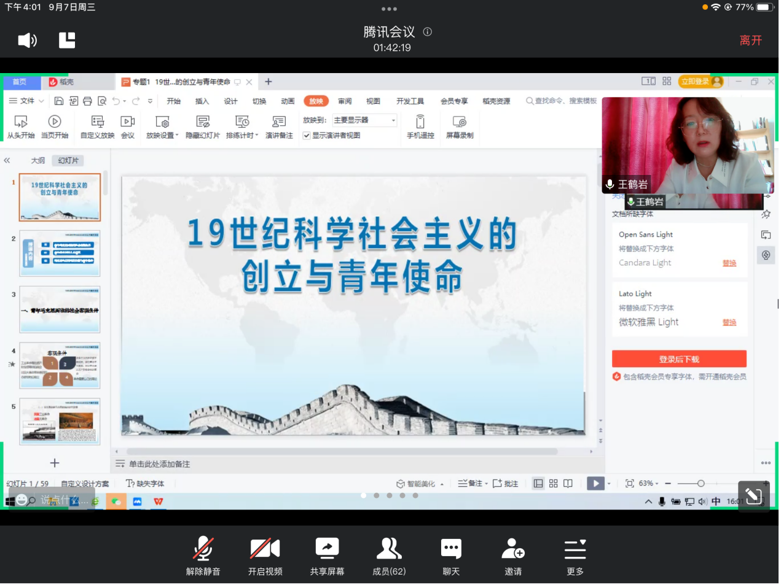
Task: Expand 放映设置 dropdown
Action: pos(162,126)
